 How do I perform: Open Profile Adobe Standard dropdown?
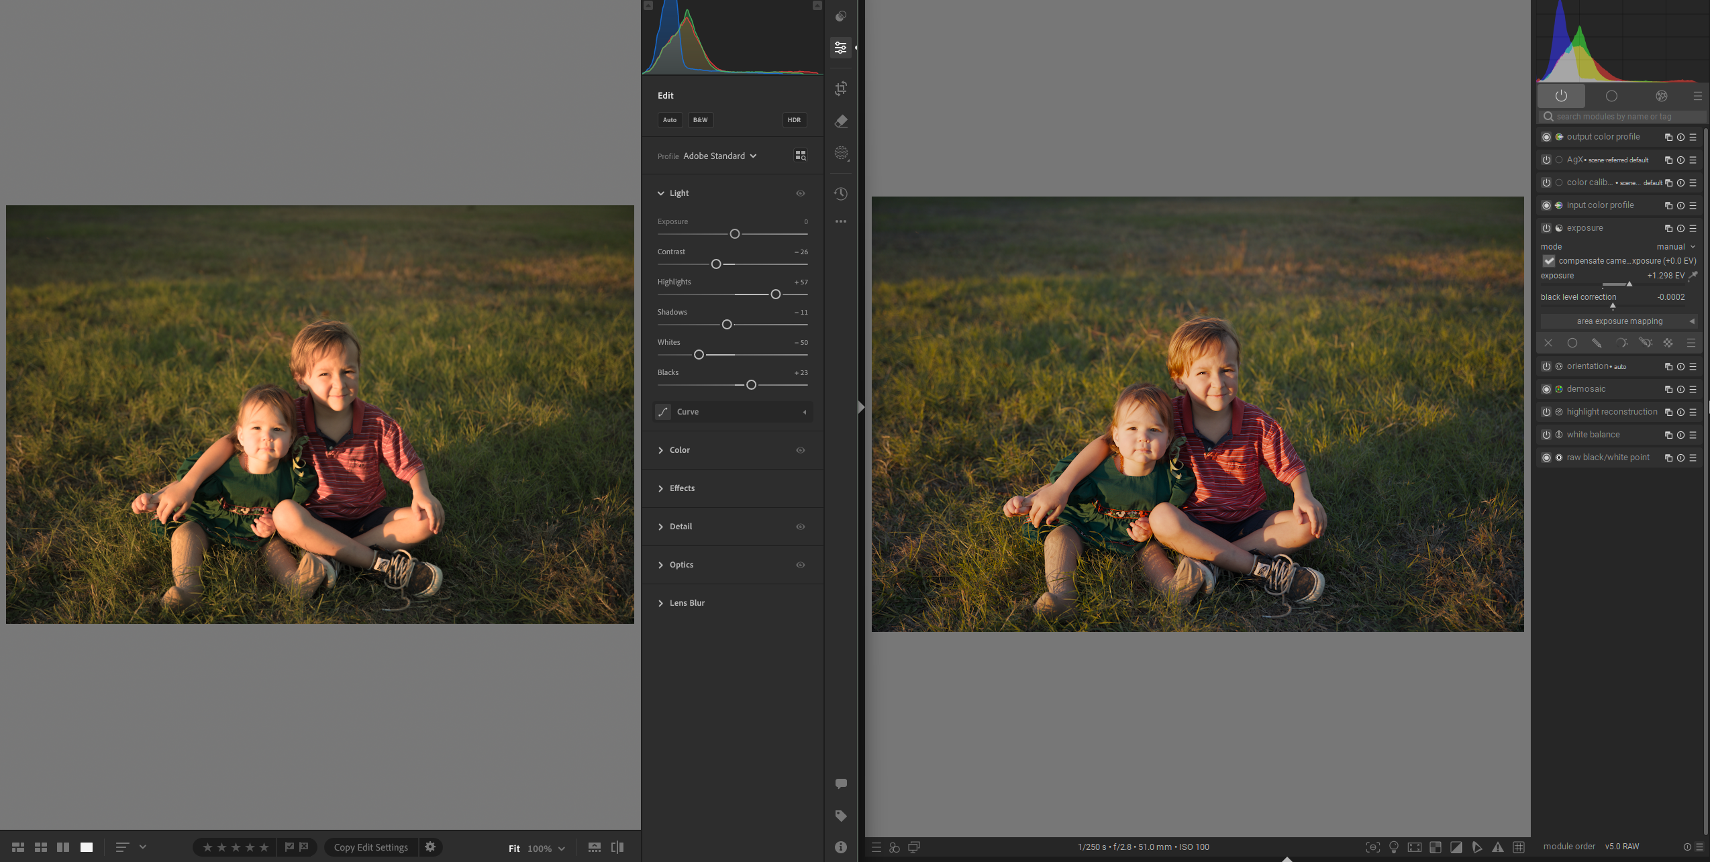719,156
